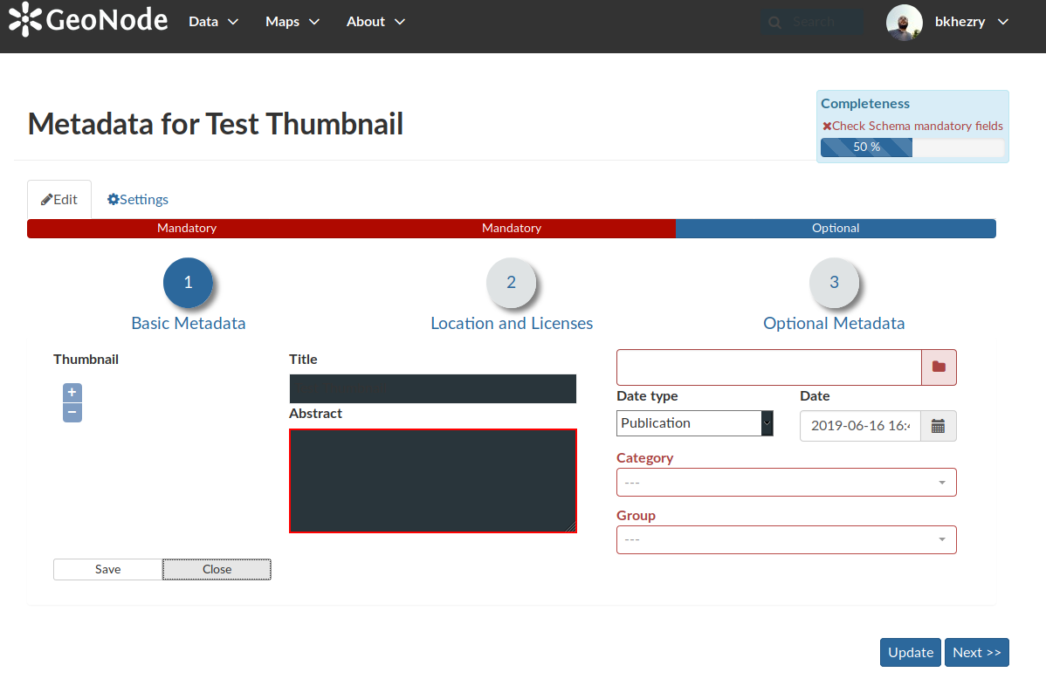The width and height of the screenshot is (1046, 686).
Task: Click the Update button
Action: click(x=911, y=653)
